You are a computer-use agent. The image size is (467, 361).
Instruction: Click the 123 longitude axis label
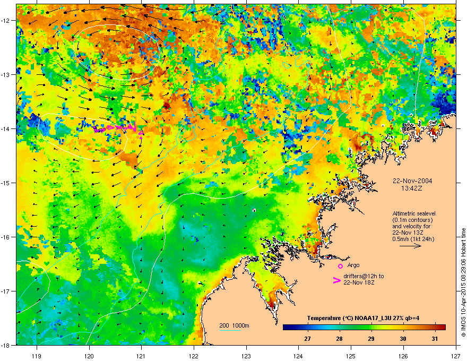pyautogui.click(x=246, y=356)
